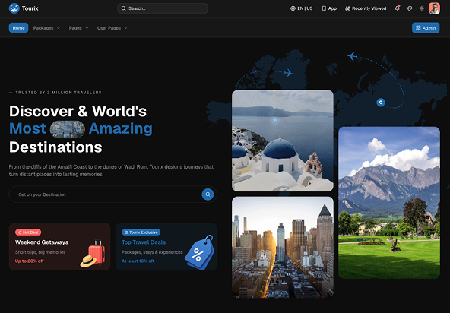This screenshot has width=450, height=313.
Task: Open the EN | US language selector
Action: click(301, 8)
